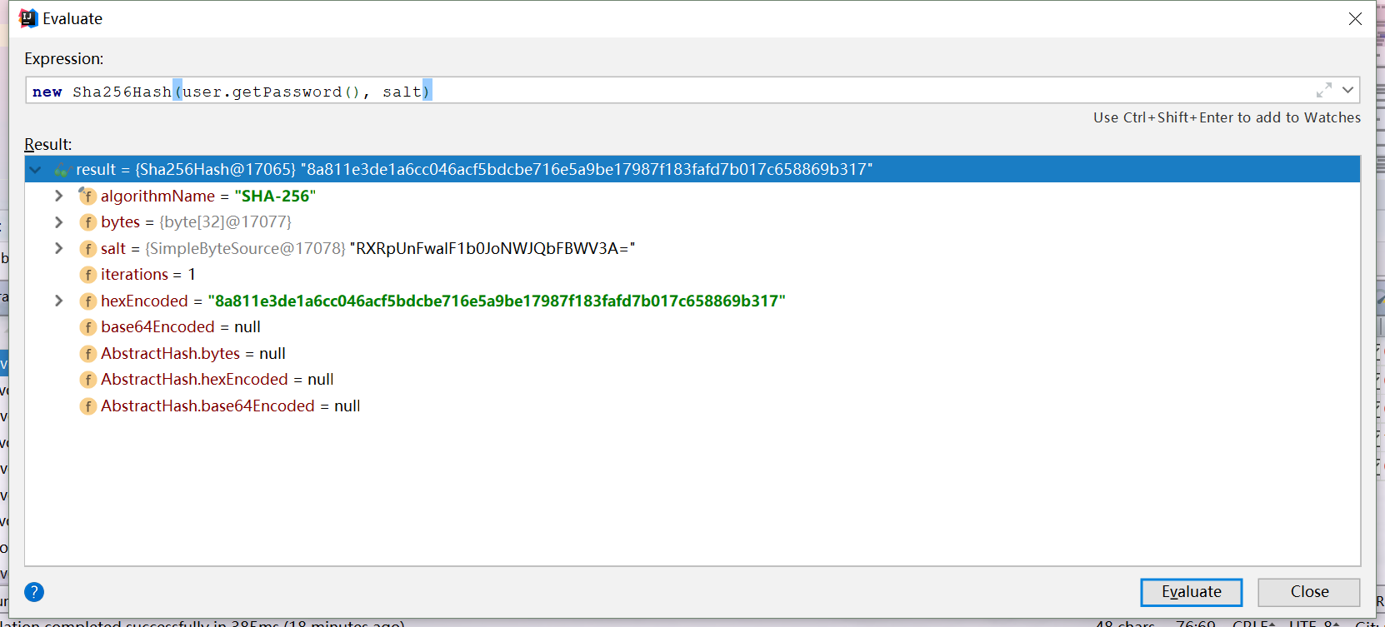Viewport: 1385px width, 627px height.
Task: Click the IntelliJ Evaluate window logo icon
Action: (x=28, y=18)
